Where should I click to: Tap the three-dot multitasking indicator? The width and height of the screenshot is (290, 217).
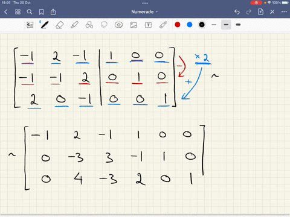[x=145, y=3]
